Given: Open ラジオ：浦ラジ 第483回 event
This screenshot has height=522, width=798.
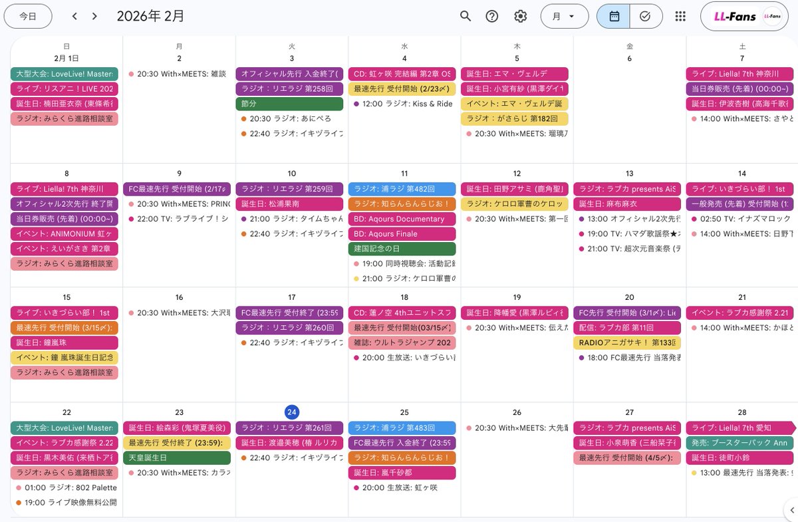Looking at the screenshot, I should pyautogui.click(x=402, y=428).
